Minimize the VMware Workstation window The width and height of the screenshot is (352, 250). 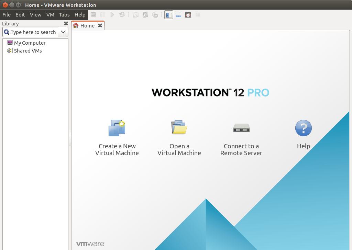[x=12, y=5]
